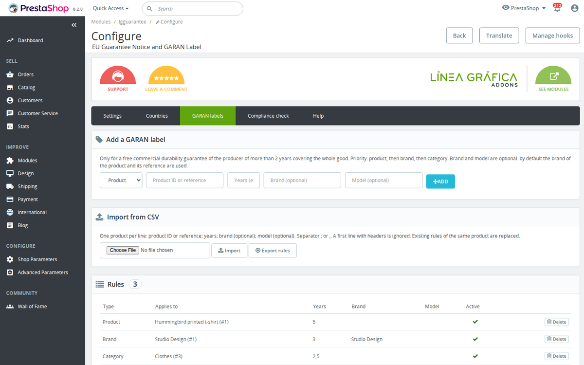Image resolution: width=584 pixels, height=365 pixels.
Task: Switch to the Compliance check tab
Action: 268,116
